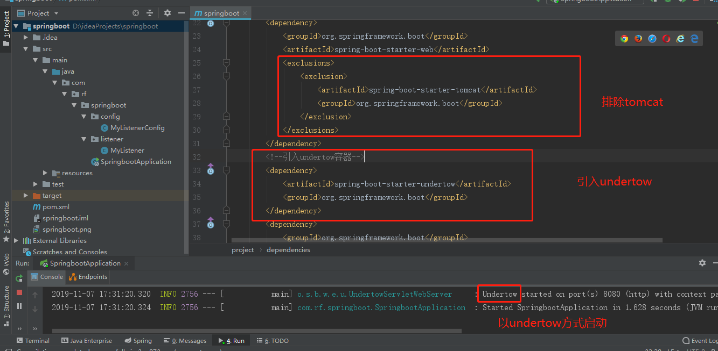
Task: Click gutter dependency icon on line 37
Action: point(211,223)
